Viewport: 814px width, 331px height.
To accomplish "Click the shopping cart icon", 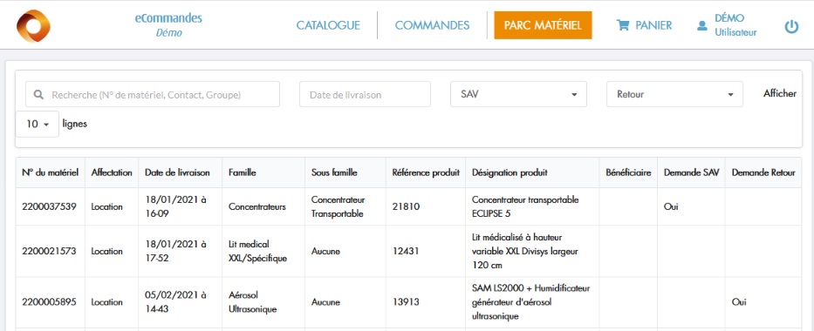I will pyautogui.click(x=622, y=25).
